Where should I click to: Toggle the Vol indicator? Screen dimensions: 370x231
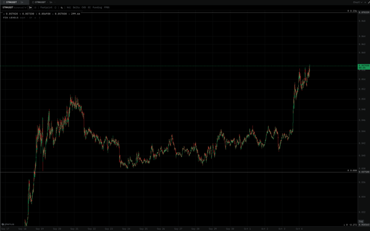[69, 8]
